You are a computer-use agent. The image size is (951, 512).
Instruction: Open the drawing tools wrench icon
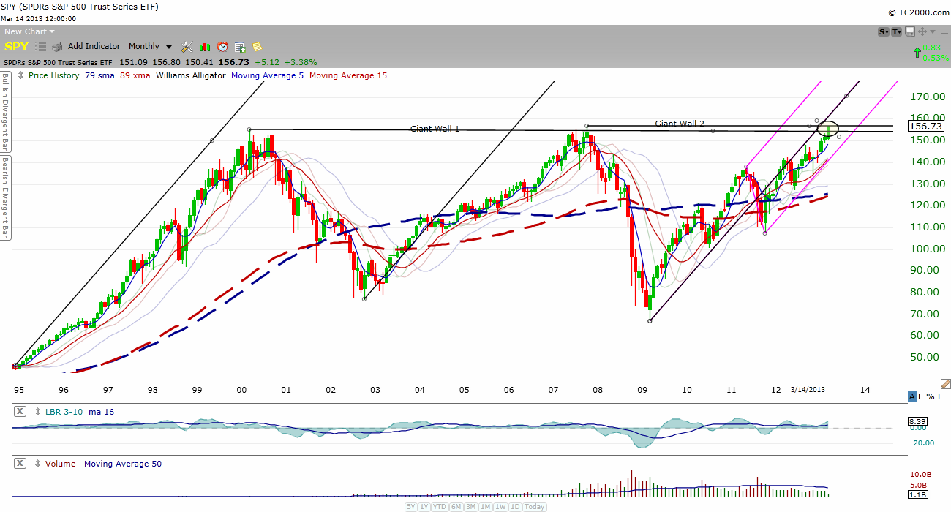[187, 46]
